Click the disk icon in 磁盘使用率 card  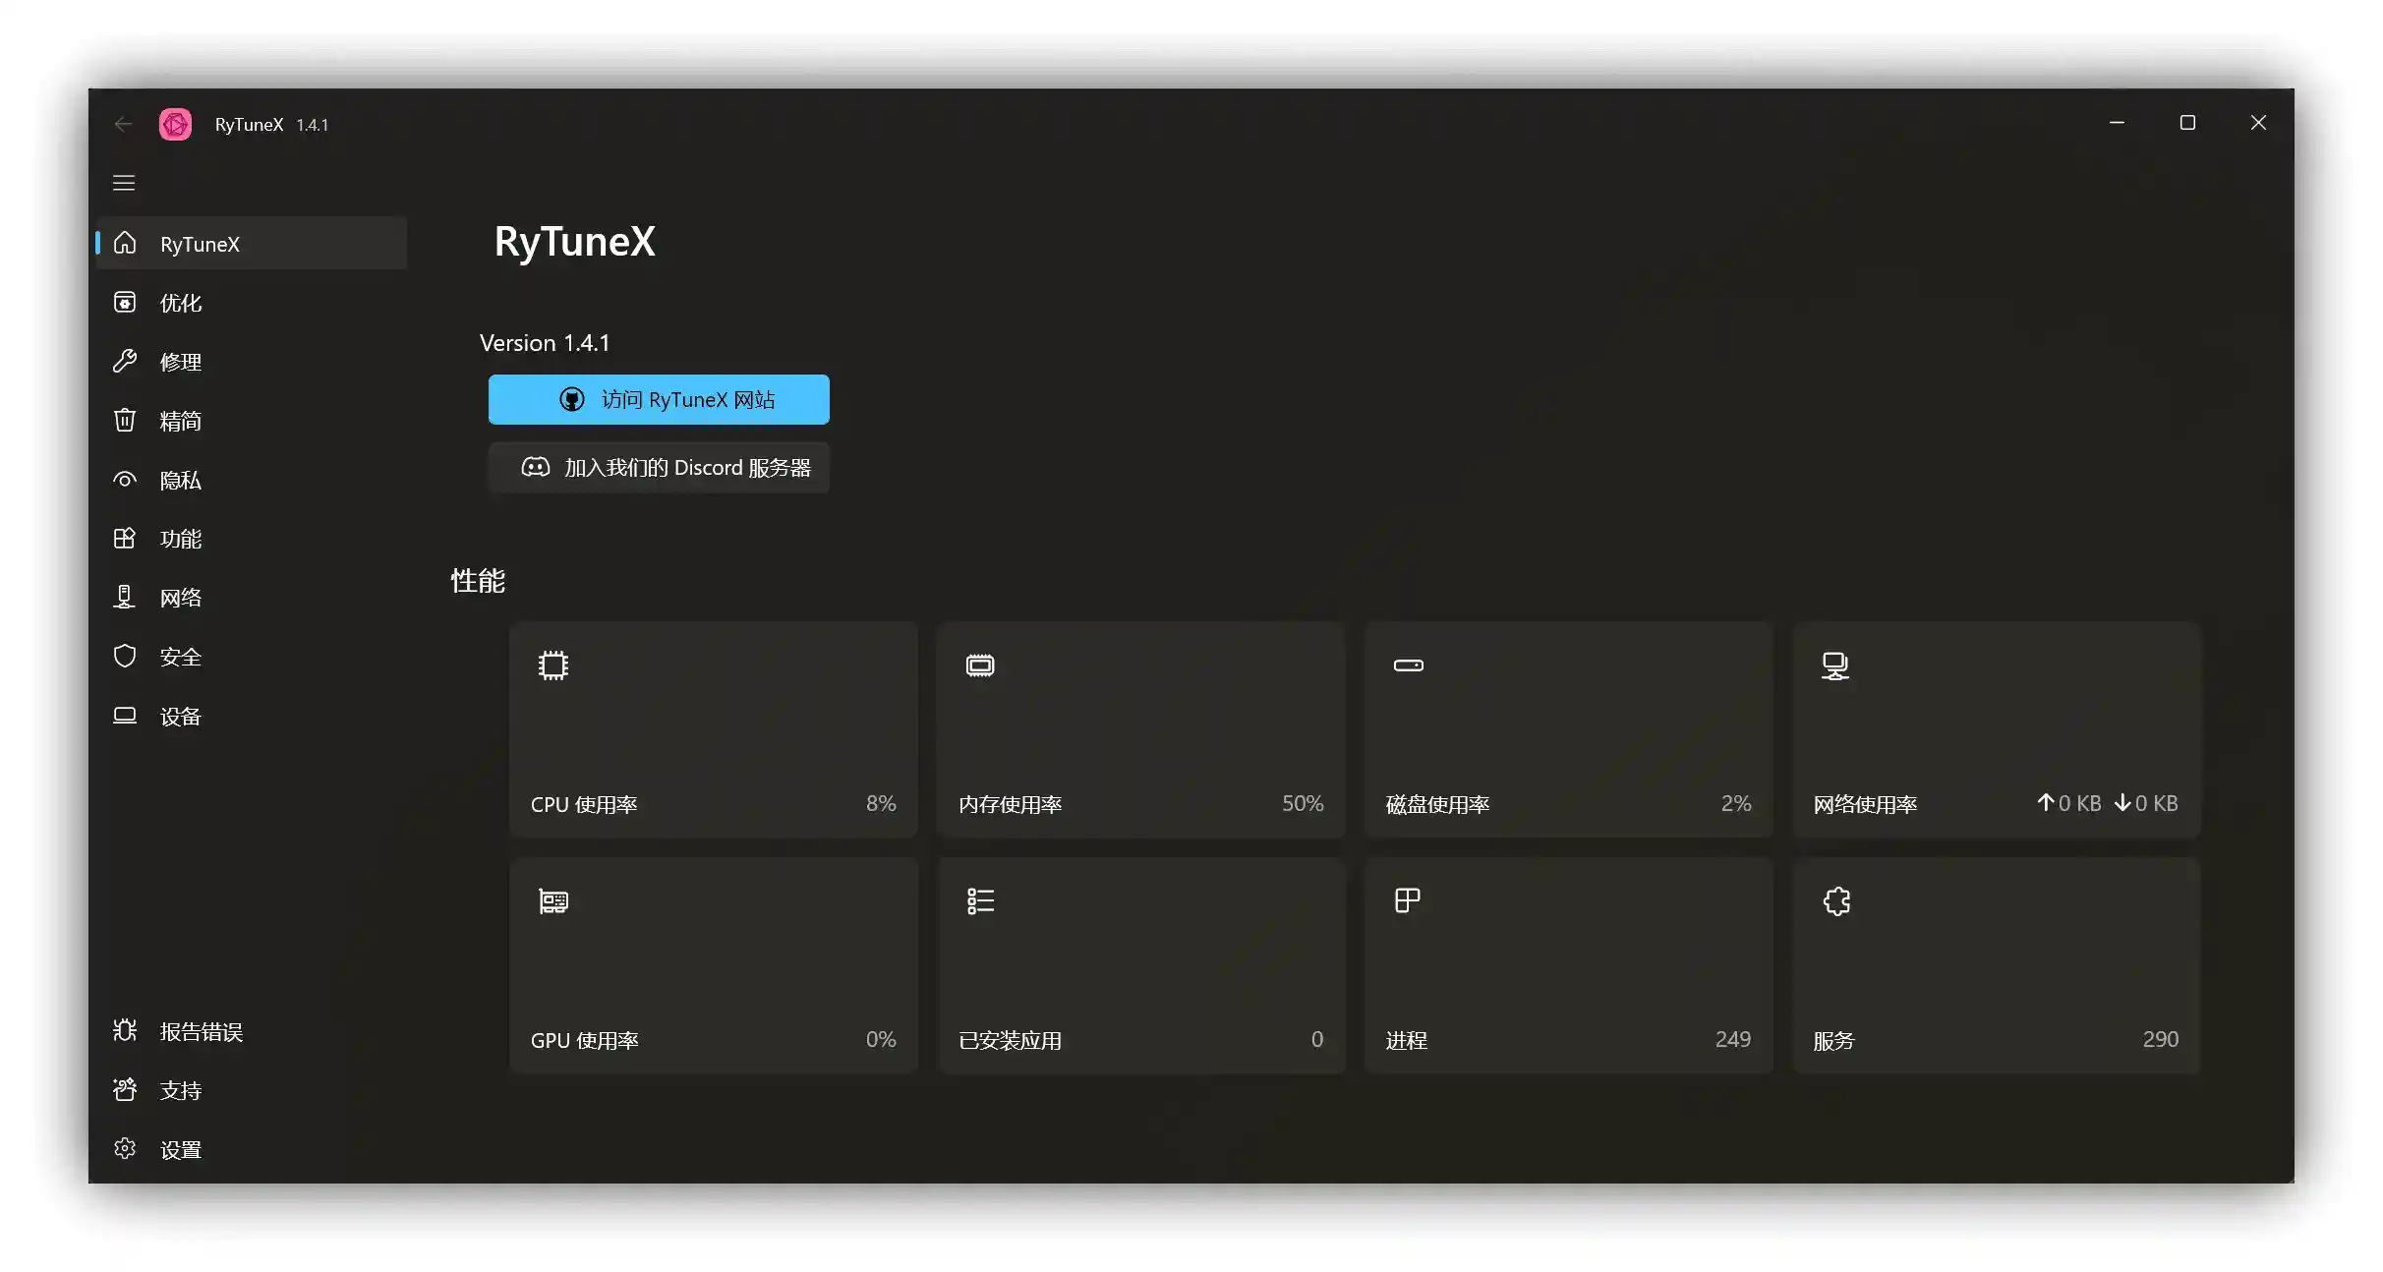click(1408, 665)
